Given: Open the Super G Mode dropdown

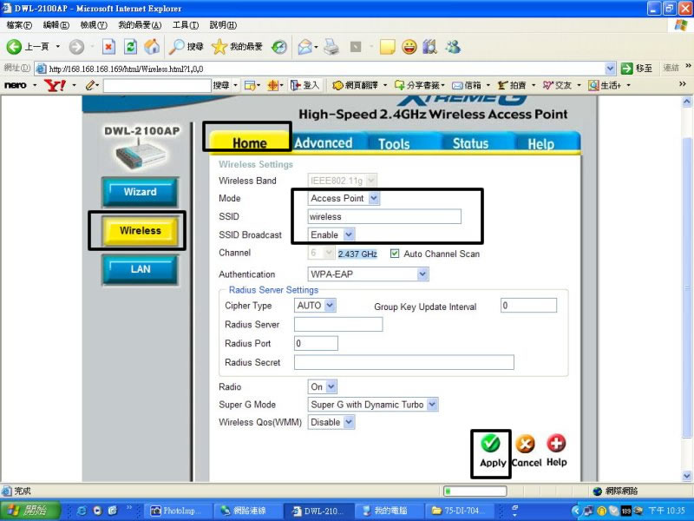Looking at the screenshot, I should 432,404.
